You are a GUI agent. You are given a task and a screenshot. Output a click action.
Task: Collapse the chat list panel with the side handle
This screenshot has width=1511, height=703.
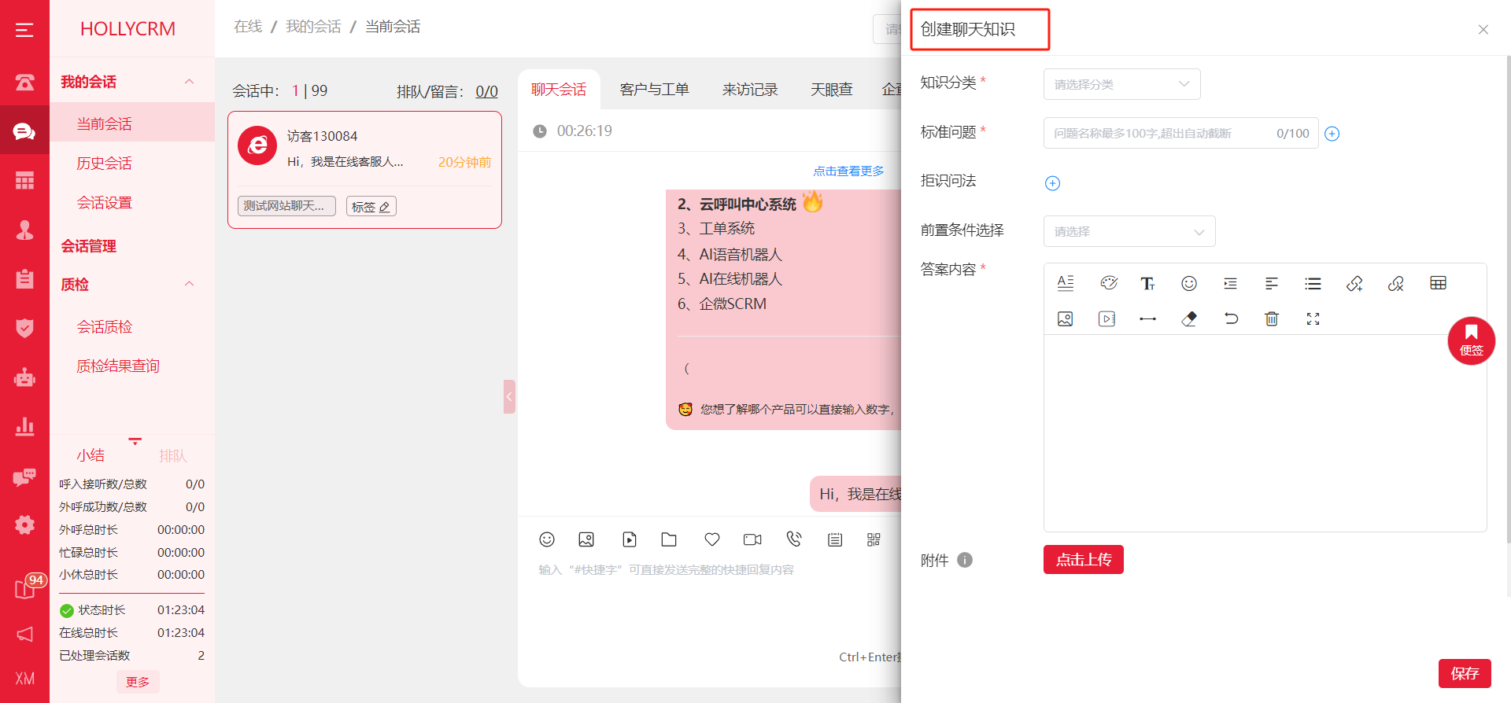click(x=509, y=396)
